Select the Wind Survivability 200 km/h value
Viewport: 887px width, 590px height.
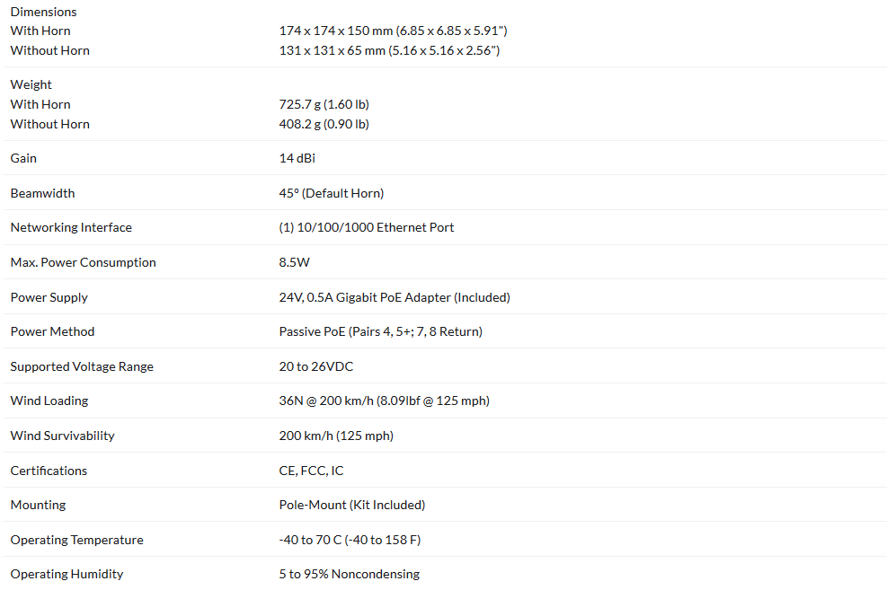[336, 436]
